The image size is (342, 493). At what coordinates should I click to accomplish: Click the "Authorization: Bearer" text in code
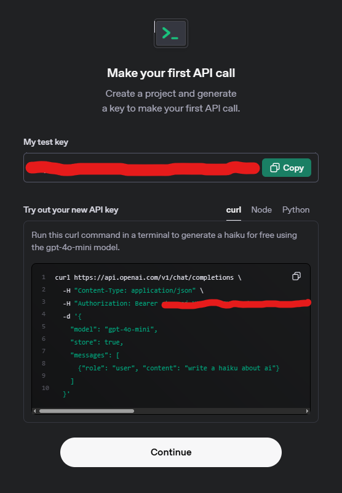tap(117, 303)
